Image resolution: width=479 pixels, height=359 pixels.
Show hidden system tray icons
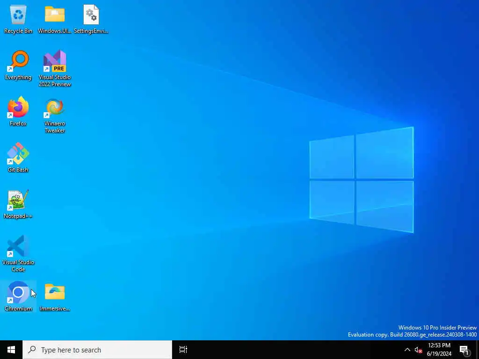[407, 350]
